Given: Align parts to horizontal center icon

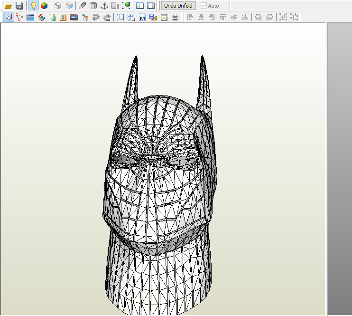Looking at the screenshot, I should click(201, 17).
